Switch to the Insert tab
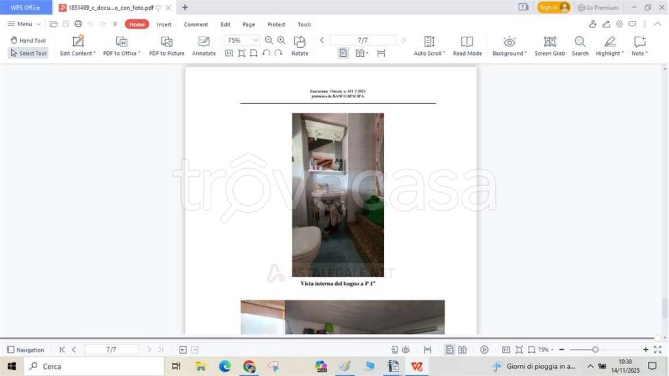Image resolution: width=669 pixels, height=376 pixels. [x=164, y=24]
